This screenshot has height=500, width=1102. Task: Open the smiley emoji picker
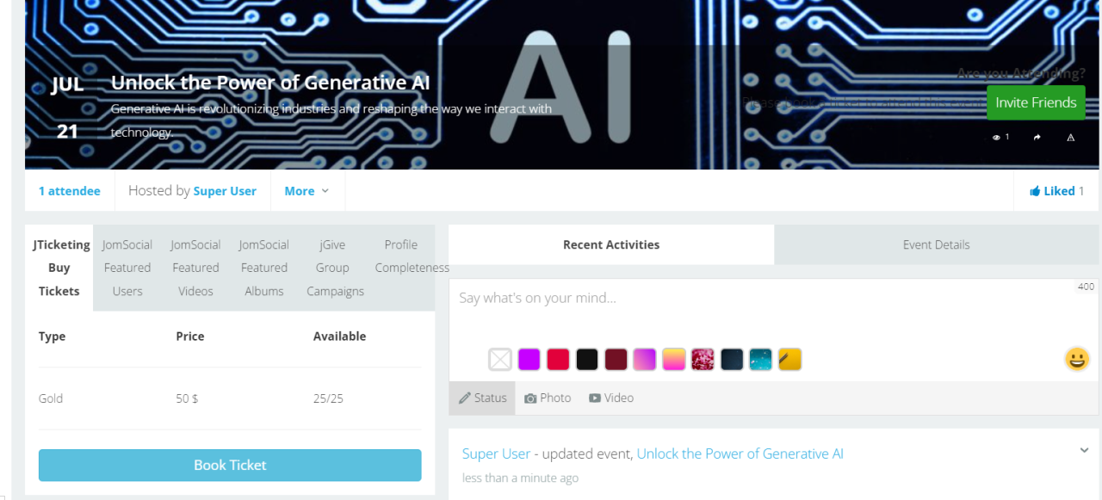1076,359
